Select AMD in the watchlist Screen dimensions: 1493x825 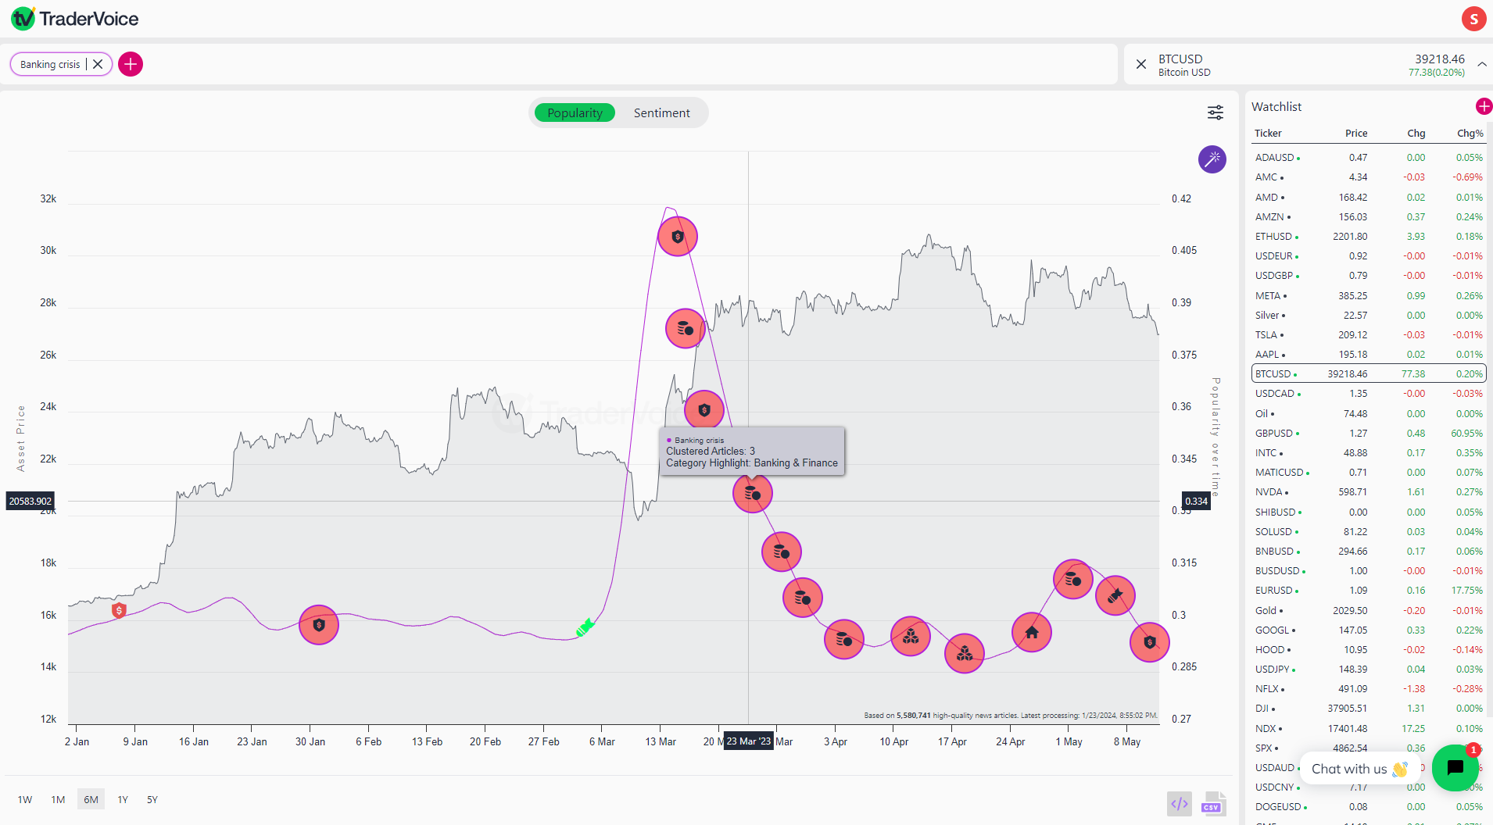(x=1369, y=197)
